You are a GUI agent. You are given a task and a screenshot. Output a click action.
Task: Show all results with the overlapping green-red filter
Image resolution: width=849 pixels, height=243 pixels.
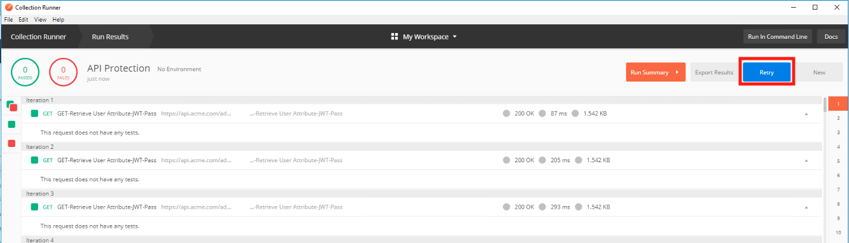(11, 106)
